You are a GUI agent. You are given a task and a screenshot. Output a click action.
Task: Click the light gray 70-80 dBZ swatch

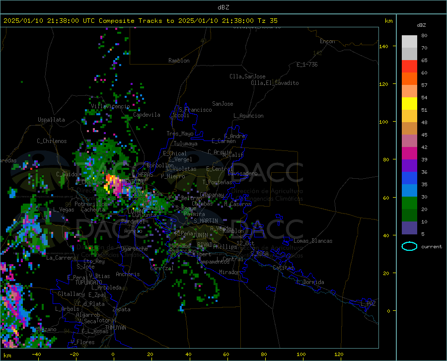point(409,42)
